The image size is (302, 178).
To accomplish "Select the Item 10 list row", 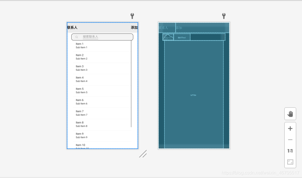I will pyautogui.click(x=102, y=145).
